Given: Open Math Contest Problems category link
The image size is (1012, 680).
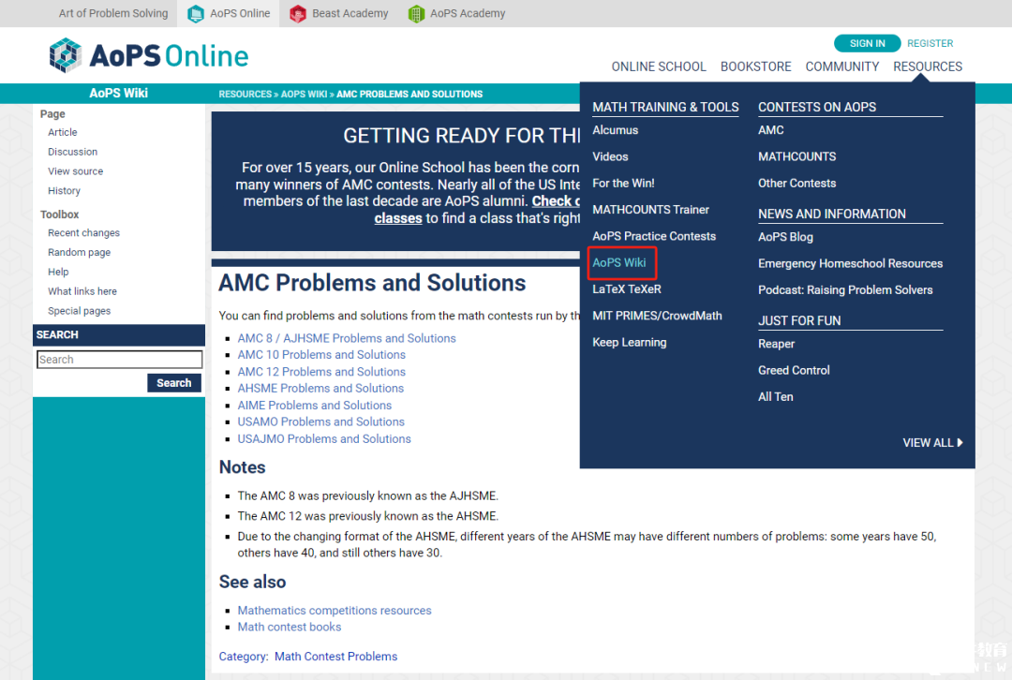Looking at the screenshot, I should [x=335, y=657].
